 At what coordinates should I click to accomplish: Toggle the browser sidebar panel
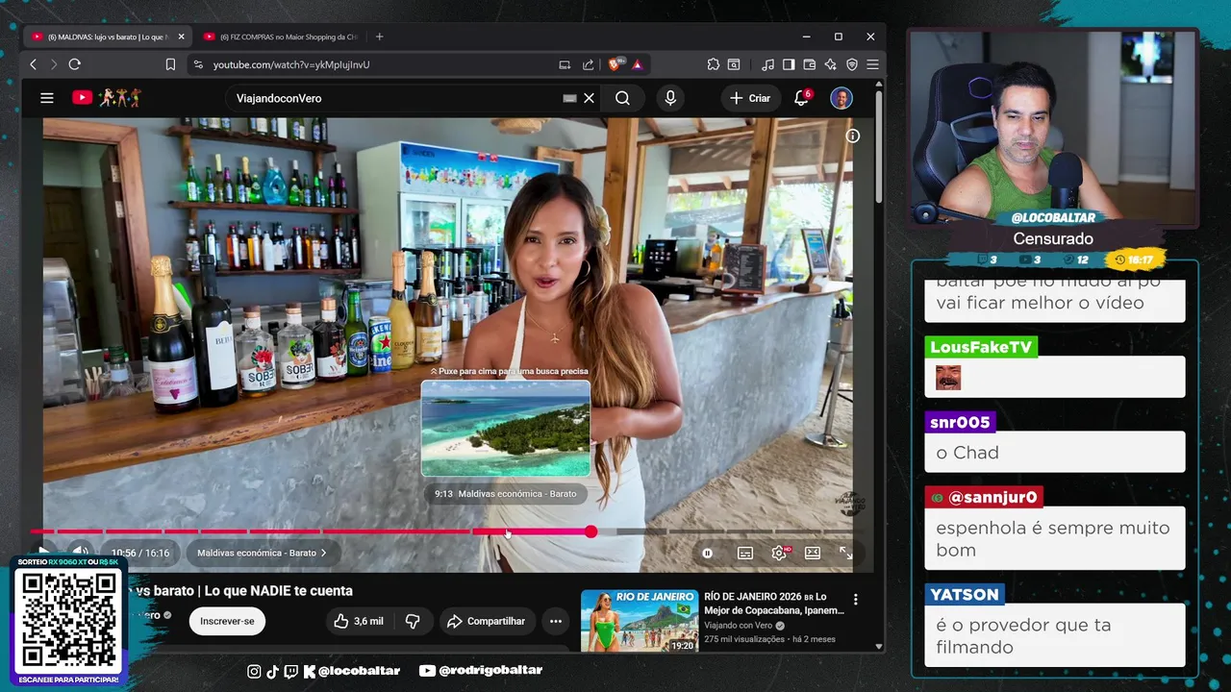click(x=789, y=64)
